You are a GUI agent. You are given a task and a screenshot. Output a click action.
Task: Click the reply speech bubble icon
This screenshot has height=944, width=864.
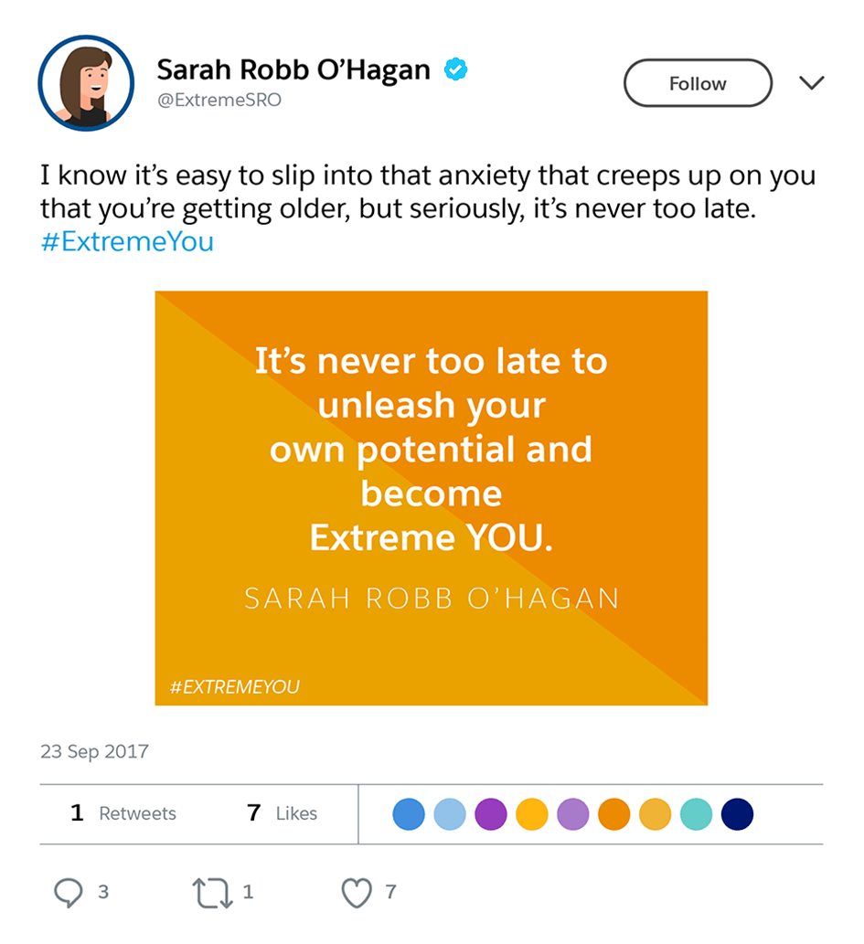pyautogui.click(x=69, y=893)
